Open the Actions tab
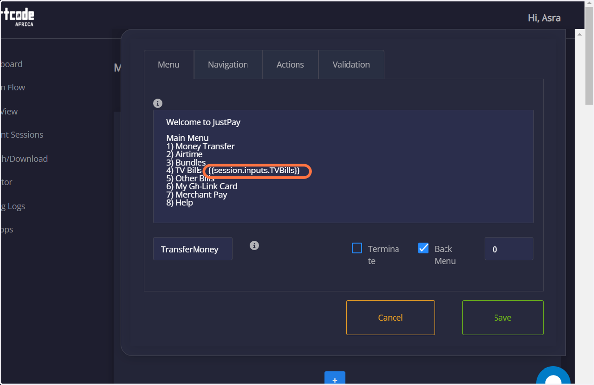 click(x=290, y=64)
